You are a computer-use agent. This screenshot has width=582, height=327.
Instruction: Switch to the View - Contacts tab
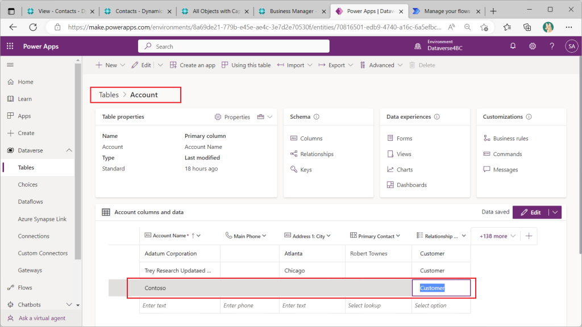(x=61, y=11)
